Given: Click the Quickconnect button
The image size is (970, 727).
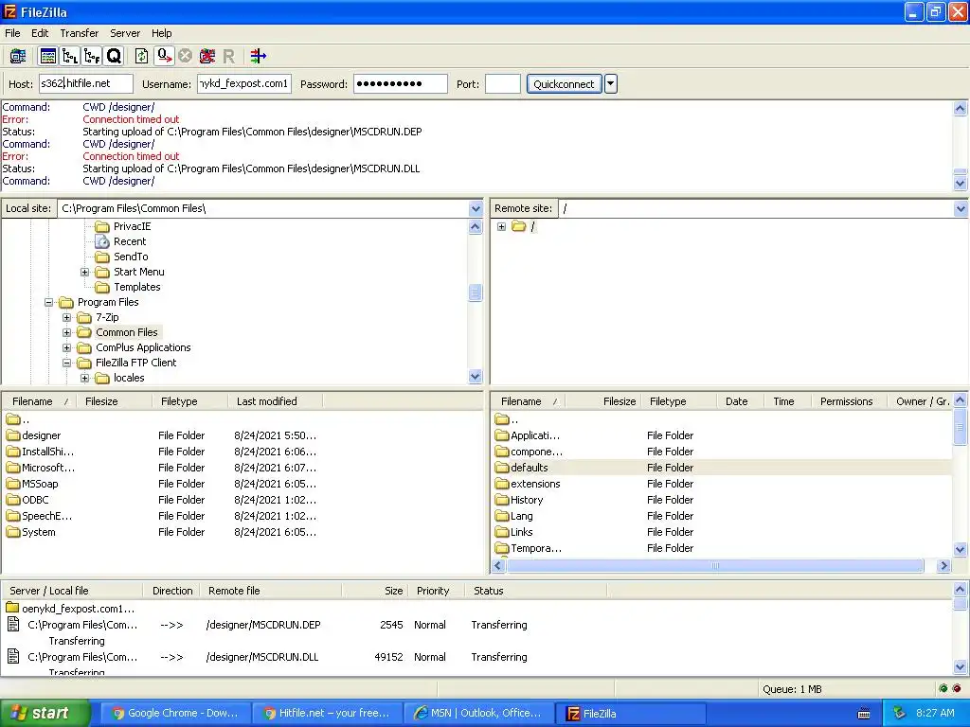Looking at the screenshot, I should [x=564, y=84].
